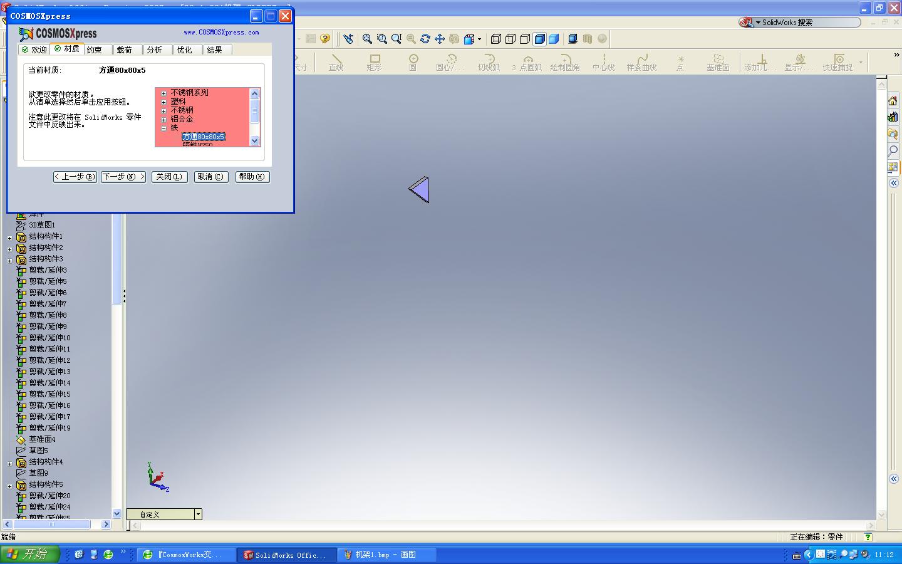
Task: Click the Rotate View icon
Action: (x=425, y=39)
